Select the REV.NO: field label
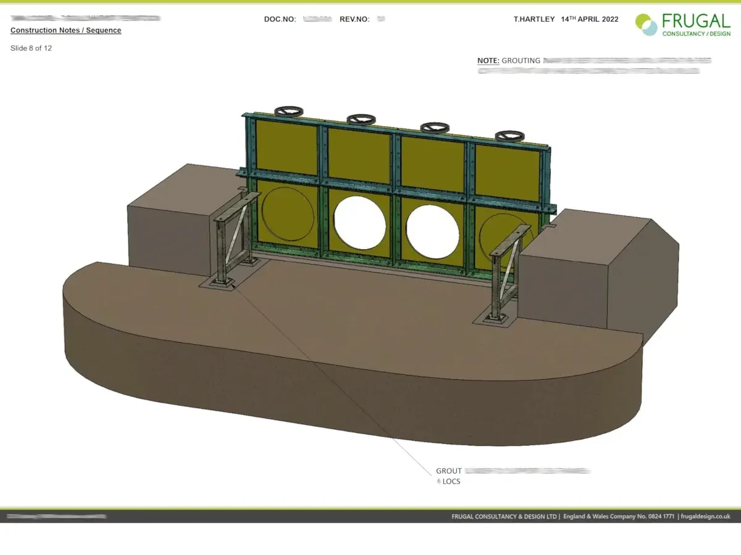The image size is (741, 555). click(x=354, y=19)
